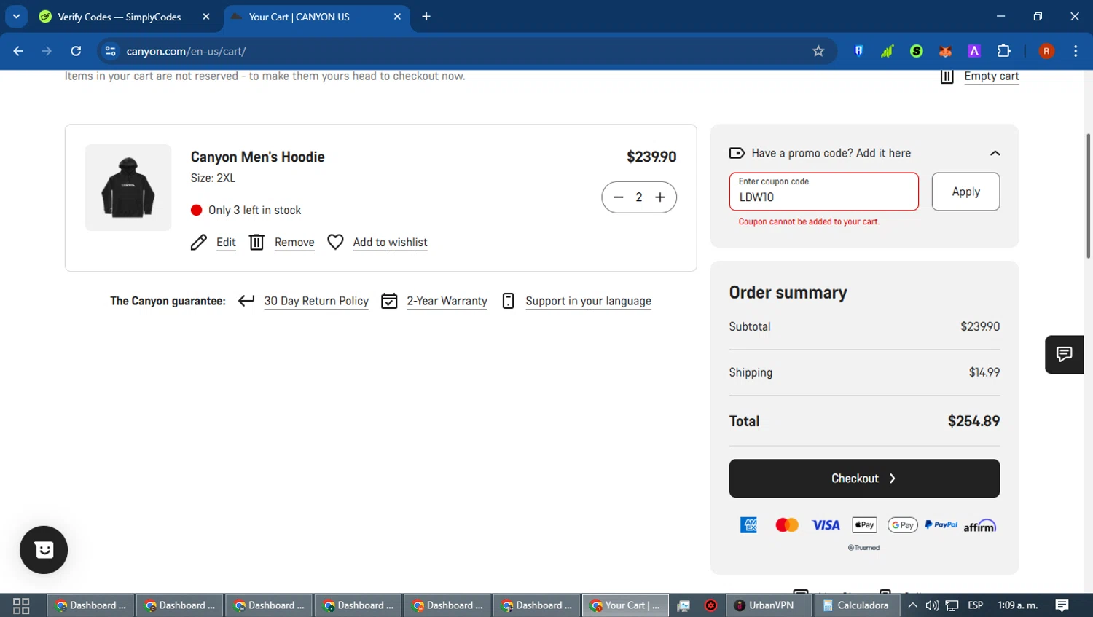The image size is (1093, 617).
Task: View site information icon in address bar
Action: [110, 51]
